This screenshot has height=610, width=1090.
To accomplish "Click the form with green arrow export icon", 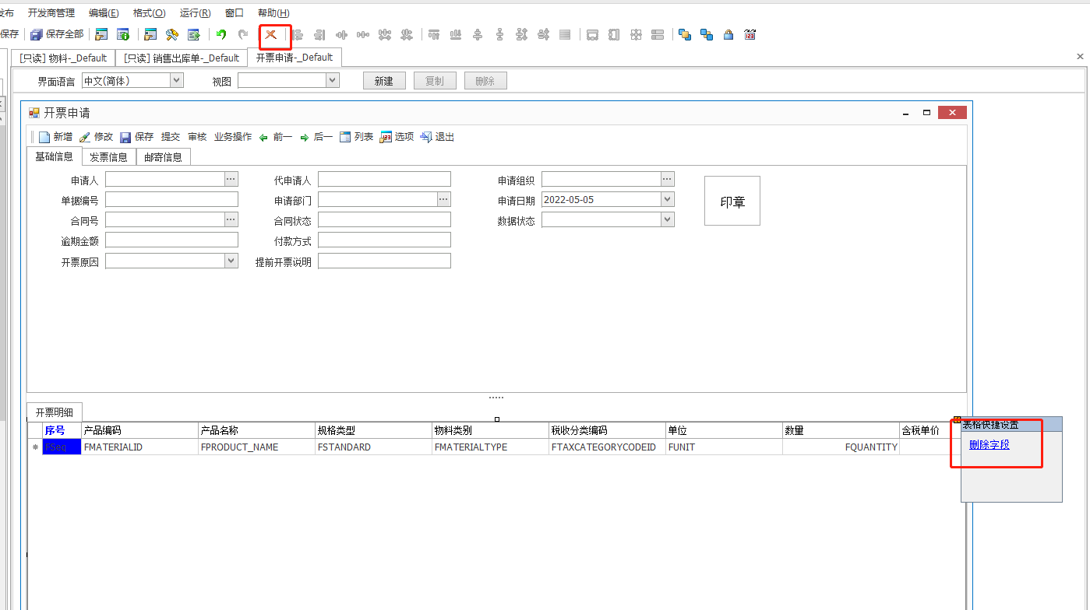I will pyautogui.click(x=194, y=34).
